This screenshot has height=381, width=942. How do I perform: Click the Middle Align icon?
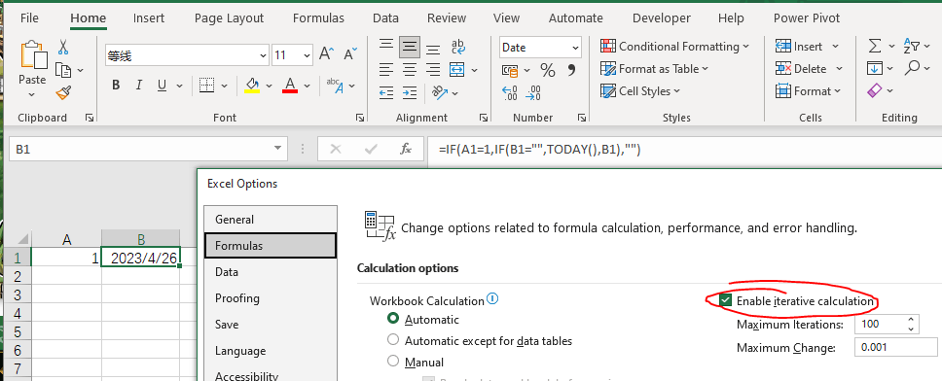pyautogui.click(x=410, y=47)
